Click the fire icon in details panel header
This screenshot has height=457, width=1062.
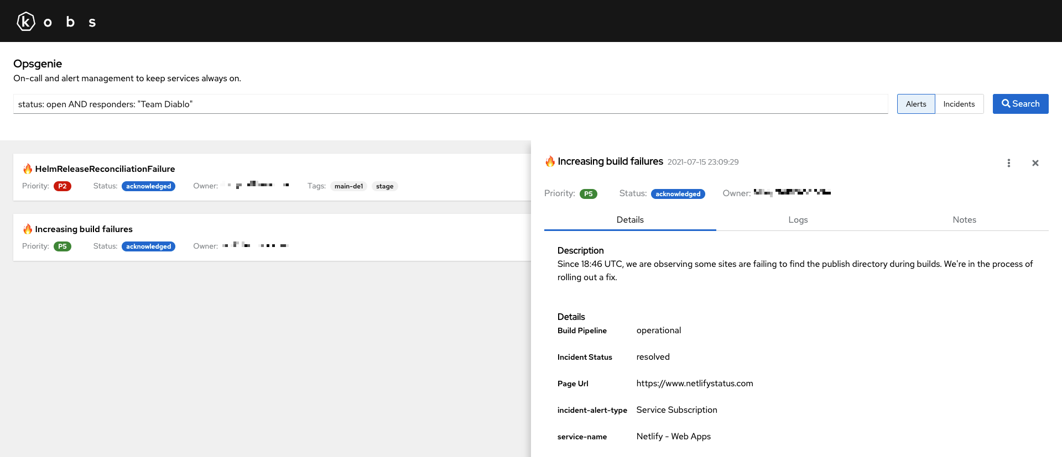click(x=550, y=161)
